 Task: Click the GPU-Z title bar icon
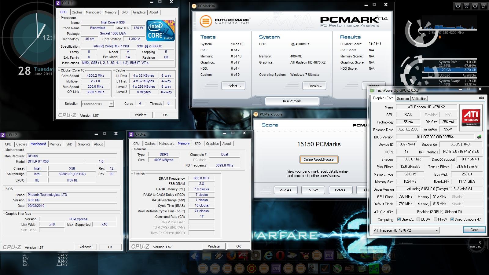[x=372, y=90]
